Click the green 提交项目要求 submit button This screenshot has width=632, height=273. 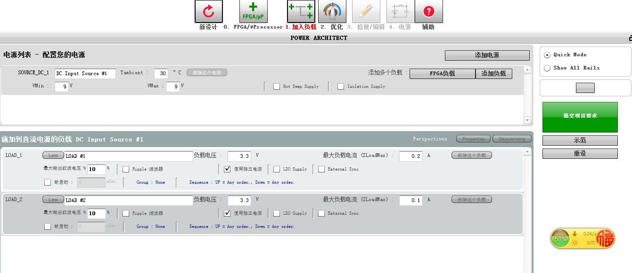click(580, 117)
